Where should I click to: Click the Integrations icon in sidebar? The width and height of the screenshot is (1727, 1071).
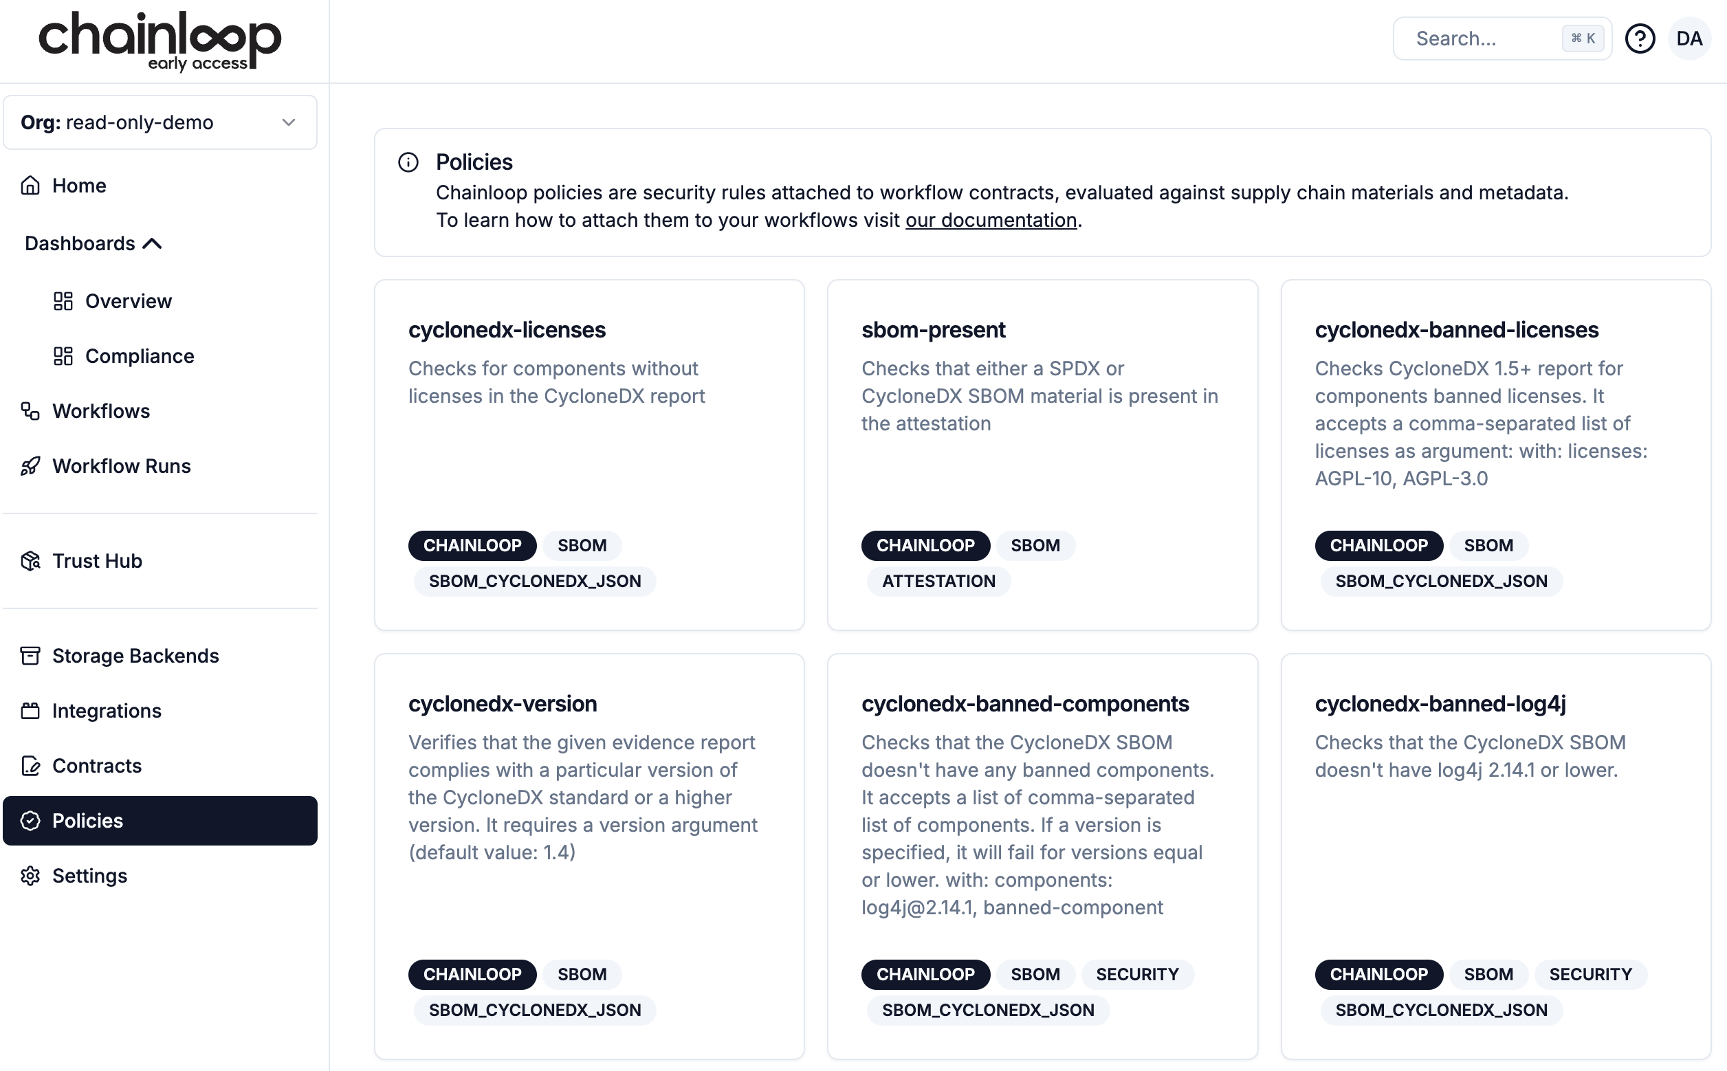[30, 711]
